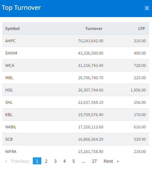Image resolution: width=152 pixels, height=170 pixels.
Task: Go to page 3 of results
Action: point(55,161)
